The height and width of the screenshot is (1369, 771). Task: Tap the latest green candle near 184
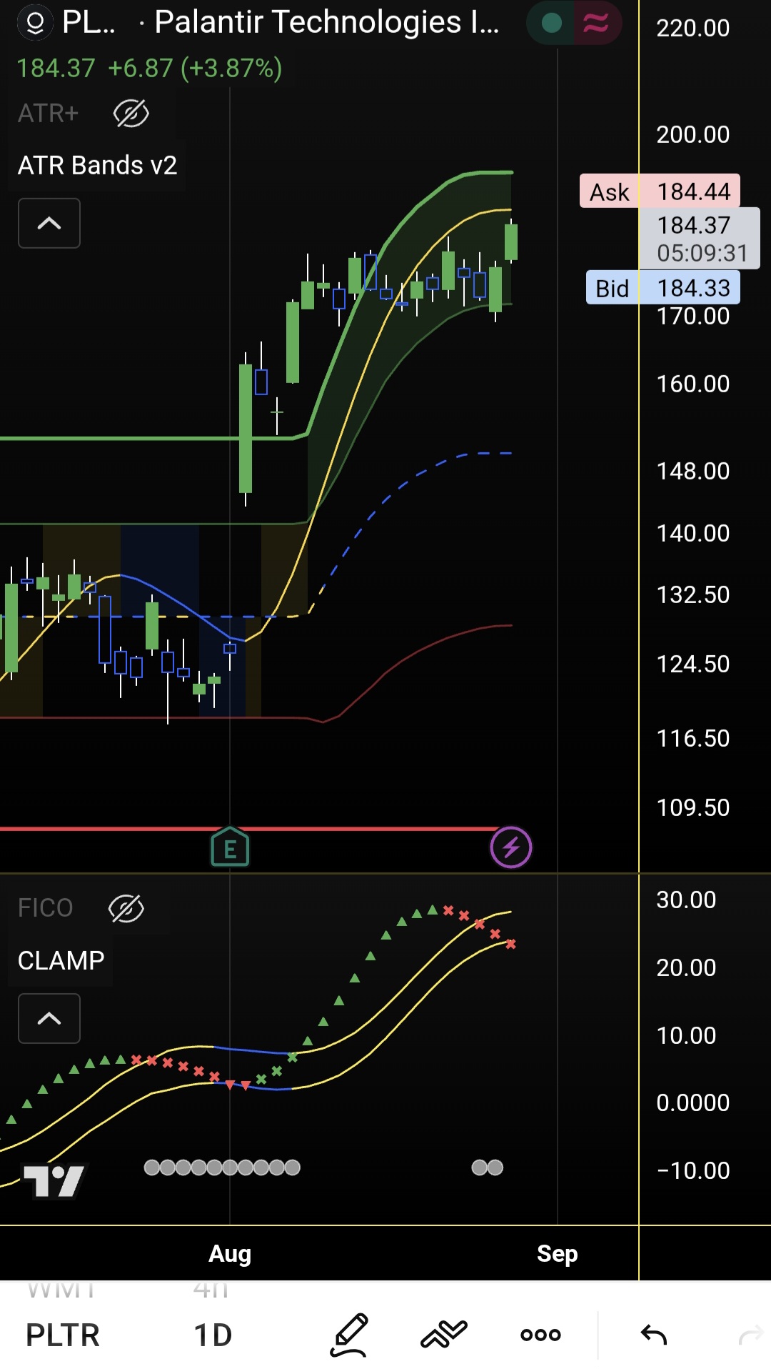click(x=511, y=242)
